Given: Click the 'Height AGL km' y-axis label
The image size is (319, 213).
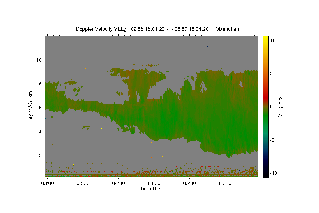Looking at the screenshot, I should point(31,106).
